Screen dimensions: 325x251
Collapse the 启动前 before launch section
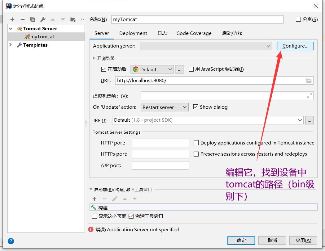tap(91, 189)
